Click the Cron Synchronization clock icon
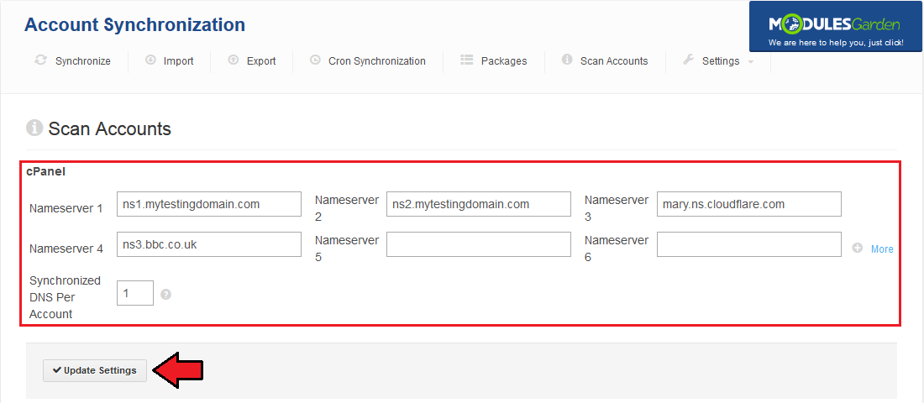This screenshot has width=924, height=403. click(x=315, y=60)
